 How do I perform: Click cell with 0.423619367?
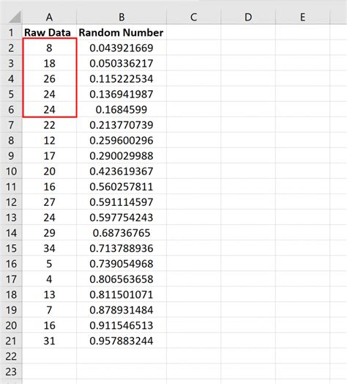pyautogui.click(x=122, y=171)
